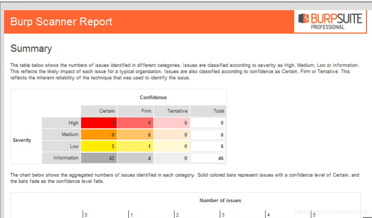Click the Burp Suite Professional logo

click(330, 21)
